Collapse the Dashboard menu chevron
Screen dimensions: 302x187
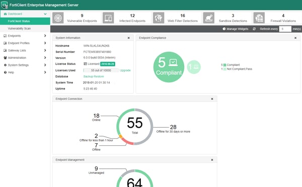45,14
